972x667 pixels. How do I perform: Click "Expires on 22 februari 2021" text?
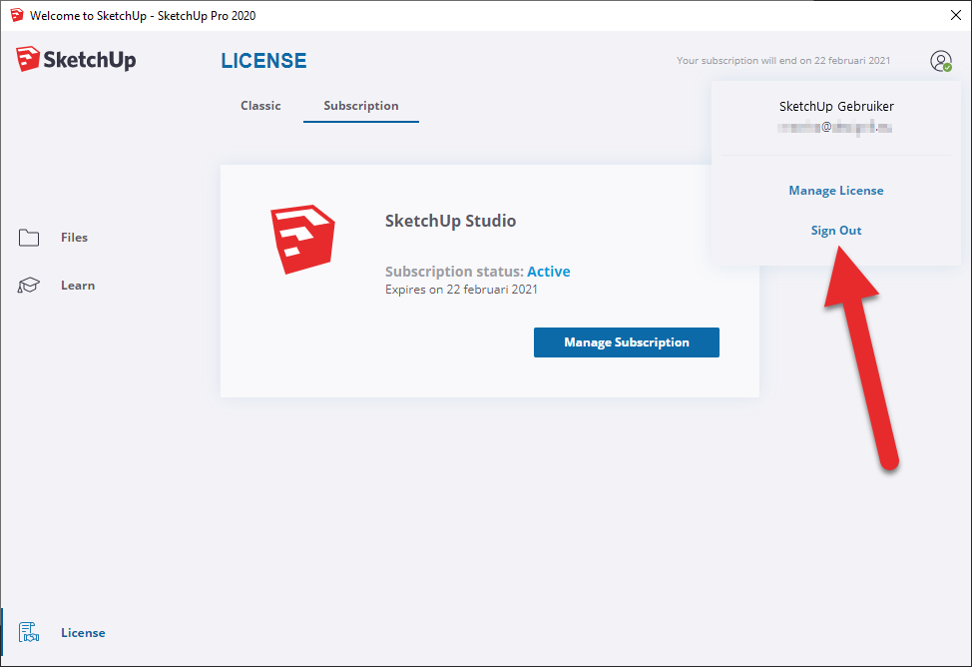coord(461,290)
